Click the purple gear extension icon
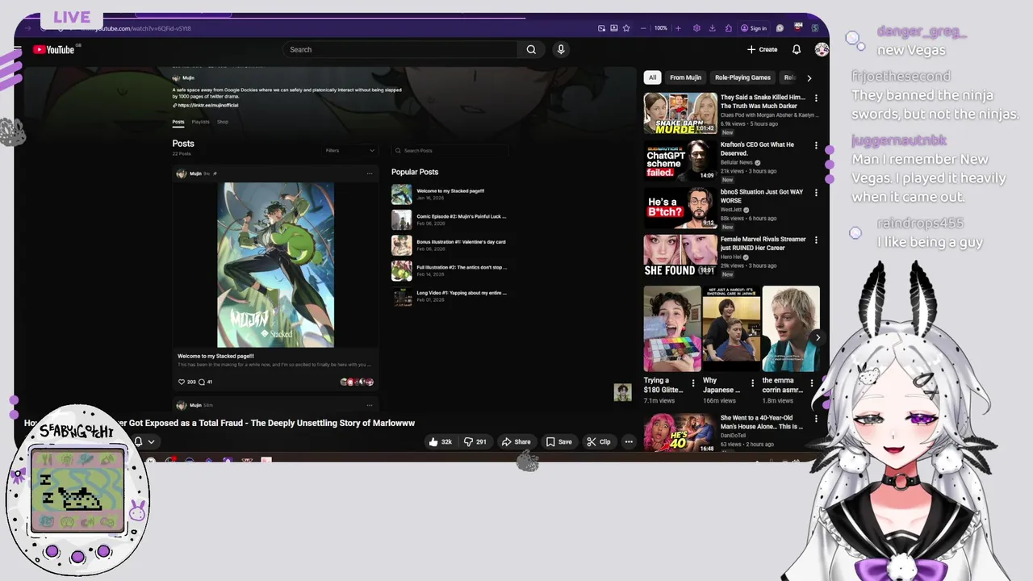Viewport: 1033px width, 581px height. [696, 28]
